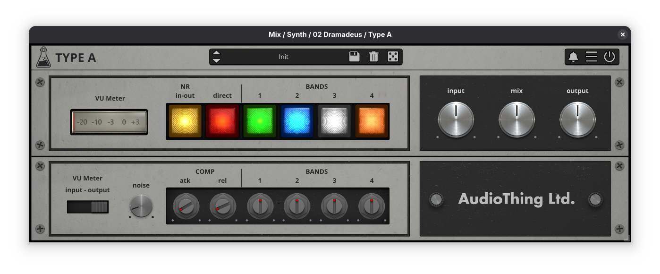
Task: Toggle the power bypass icon
Action: 609,57
